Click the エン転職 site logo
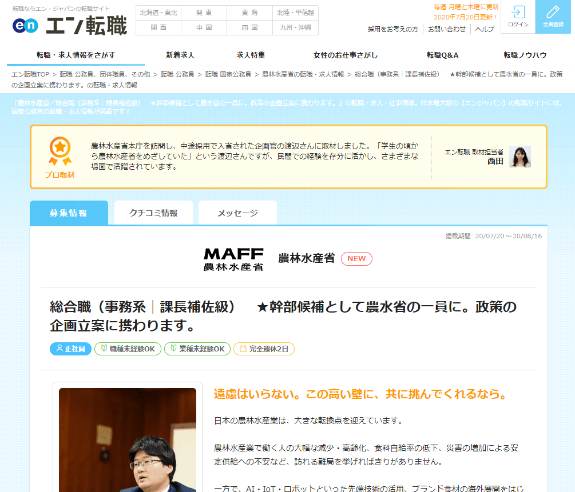 point(70,26)
